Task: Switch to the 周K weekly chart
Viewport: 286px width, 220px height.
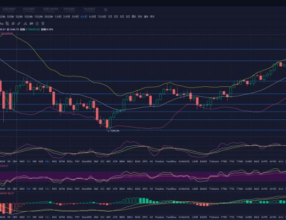Action: [x=134, y=16]
